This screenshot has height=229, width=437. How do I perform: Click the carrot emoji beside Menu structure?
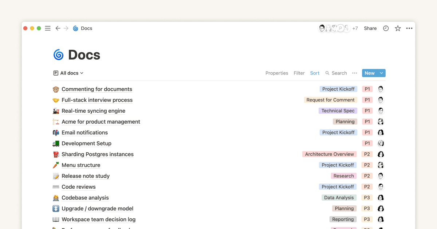pos(56,165)
